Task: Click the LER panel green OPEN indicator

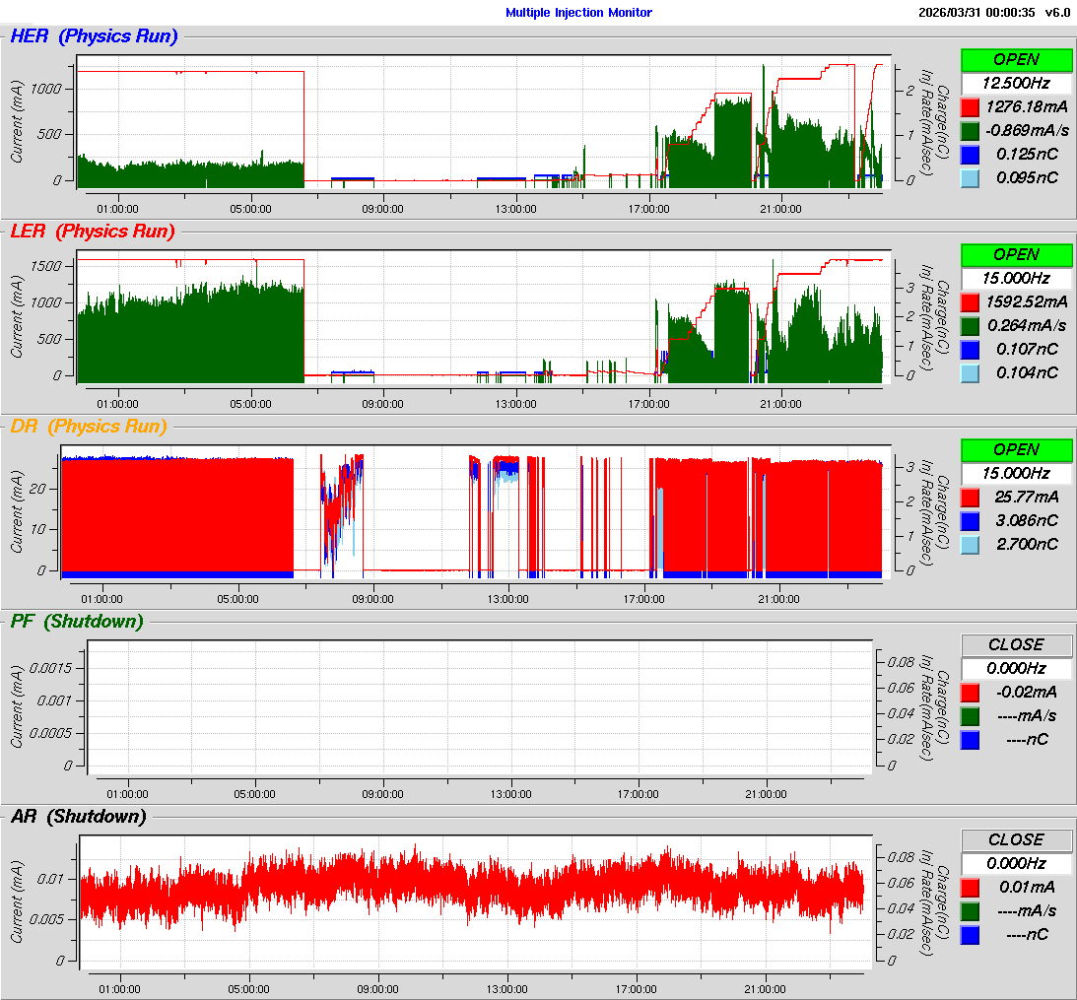Action: click(1016, 254)
